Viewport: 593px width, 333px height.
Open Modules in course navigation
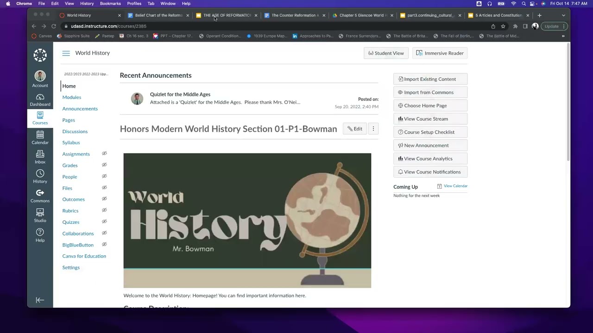(72, 97)
